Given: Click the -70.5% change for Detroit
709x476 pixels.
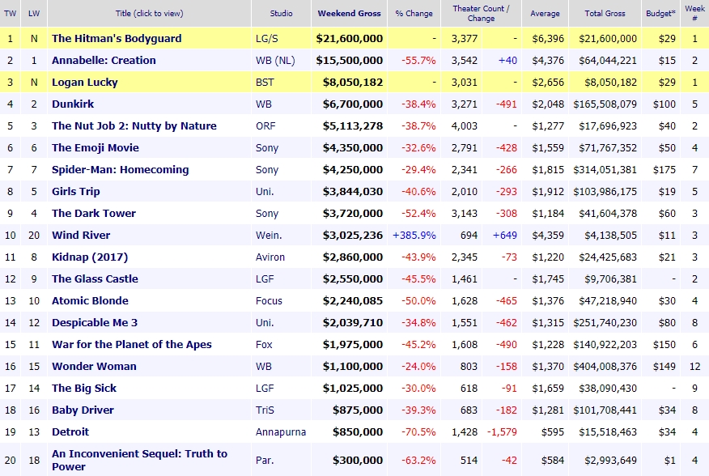Looking at the screenshot, I should 418,432.
